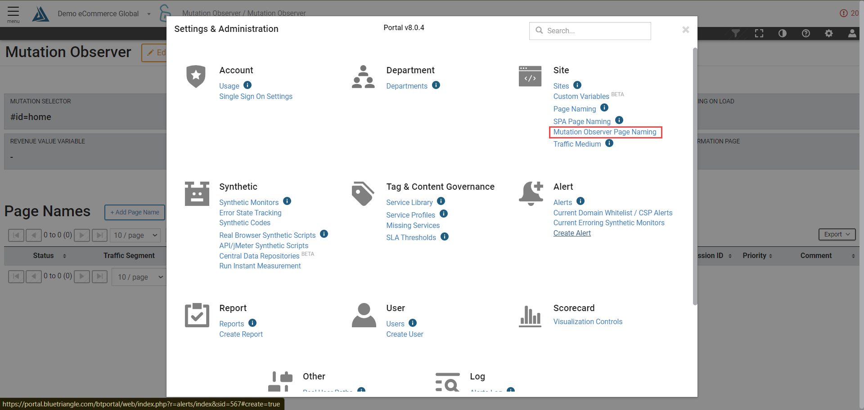This screenshot has height=410, width=864.
Task: Open the Export dropdown
Action: (837, 234)
